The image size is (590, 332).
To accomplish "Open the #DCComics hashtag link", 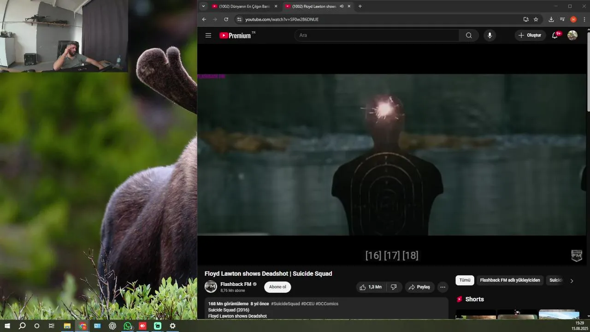I will coord(327,304).
